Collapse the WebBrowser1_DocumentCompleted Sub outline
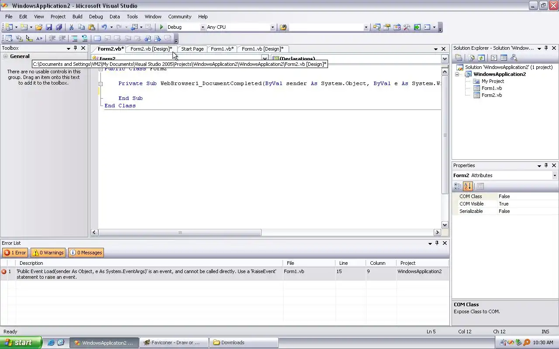The height and width of the screenshot is (349, 559). (100, 83)
